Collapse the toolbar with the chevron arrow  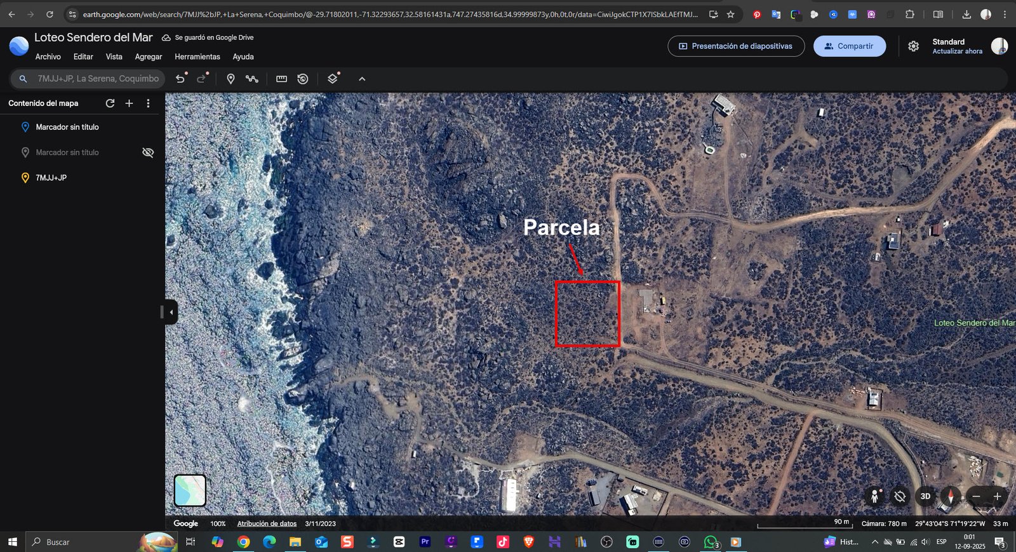click(362, 79)
